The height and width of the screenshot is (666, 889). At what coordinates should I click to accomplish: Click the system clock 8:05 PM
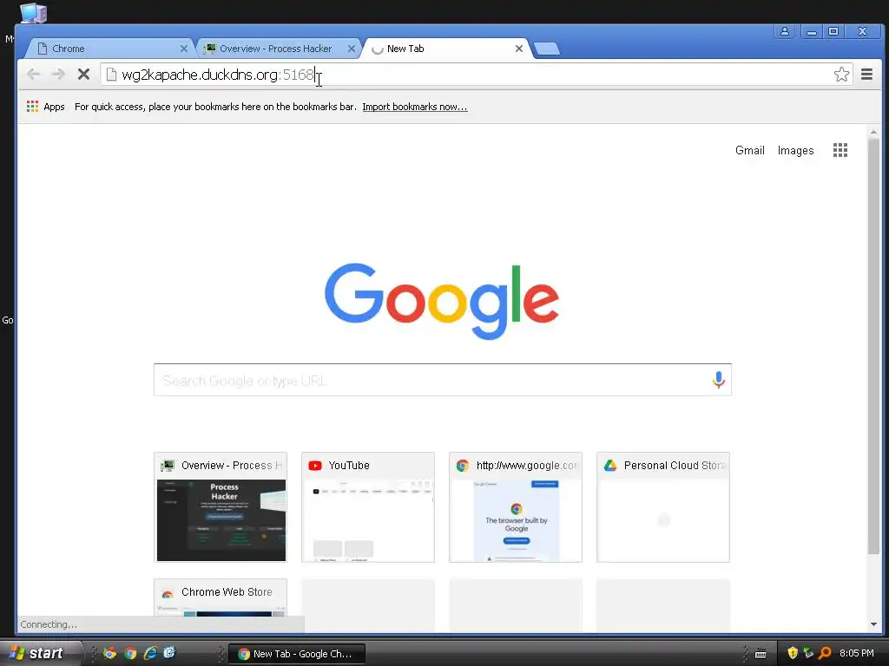click(x=857, y=653)
